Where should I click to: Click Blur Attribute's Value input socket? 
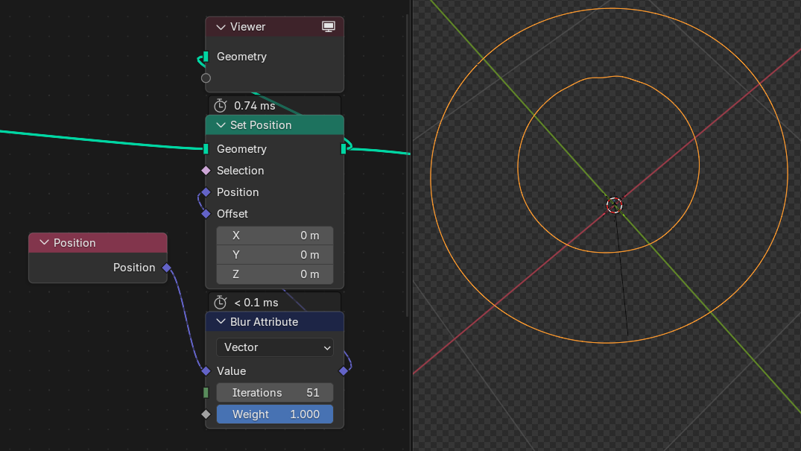coord(206,370)
